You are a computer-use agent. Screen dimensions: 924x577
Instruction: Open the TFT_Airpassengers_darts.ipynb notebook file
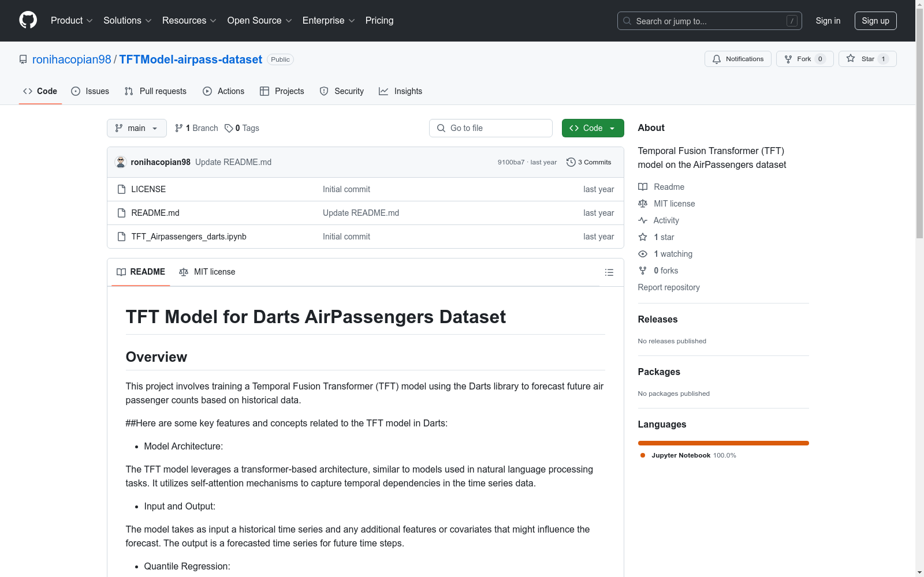tap(189, 237)
